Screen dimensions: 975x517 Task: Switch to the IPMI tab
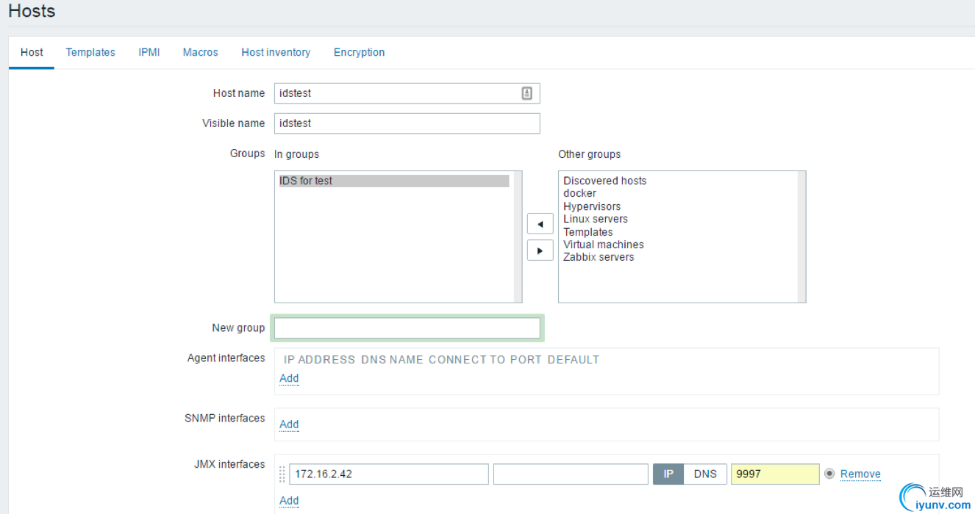pos(149,52)
